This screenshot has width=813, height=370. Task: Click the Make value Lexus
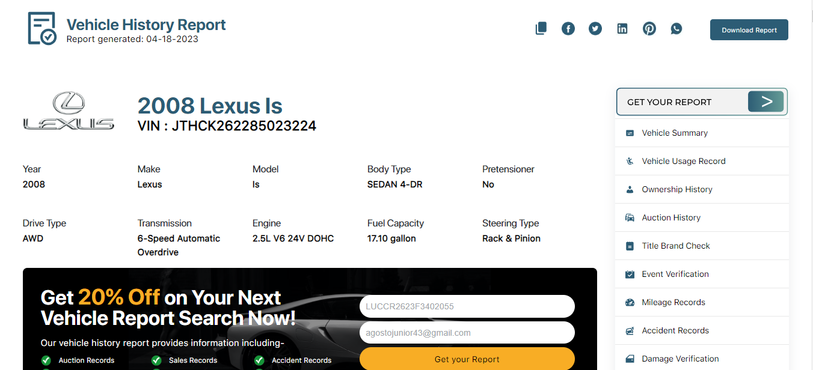click(x=150, y=184)
